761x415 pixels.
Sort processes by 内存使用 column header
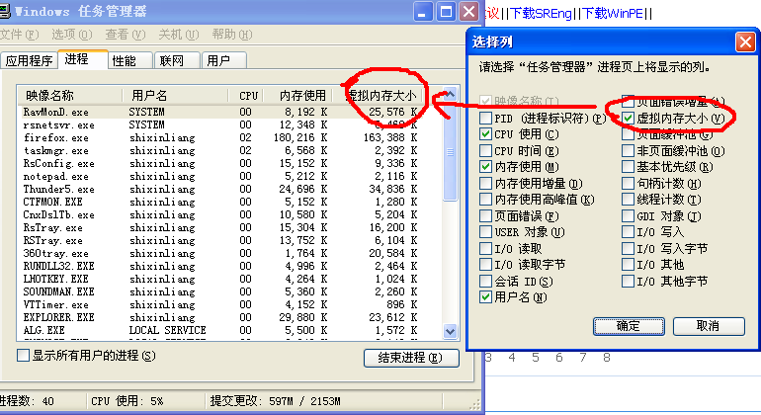coord(297,95)
